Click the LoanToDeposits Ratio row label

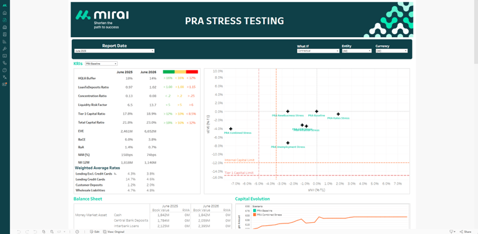93,87
